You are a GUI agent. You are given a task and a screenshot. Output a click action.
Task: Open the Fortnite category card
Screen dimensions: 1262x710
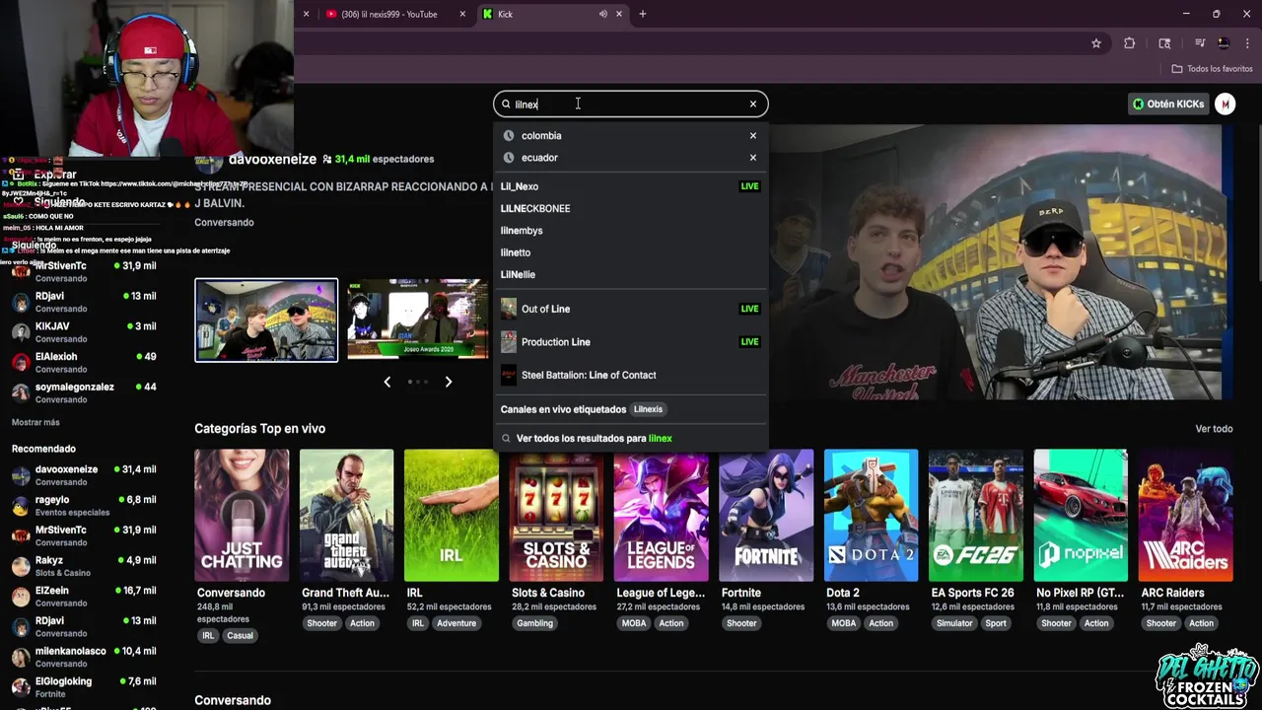coord(766,516)
